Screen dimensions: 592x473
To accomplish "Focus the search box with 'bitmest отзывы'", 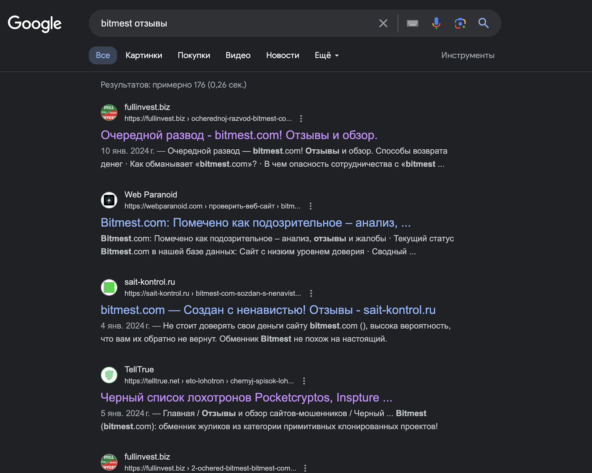I will pos(237,23).
